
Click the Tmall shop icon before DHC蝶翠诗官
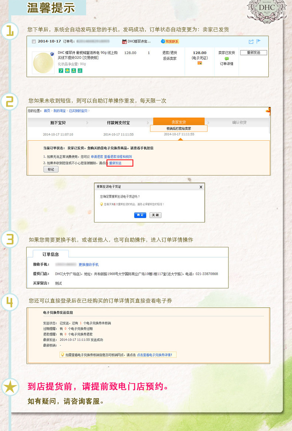(x=124, y=41)
